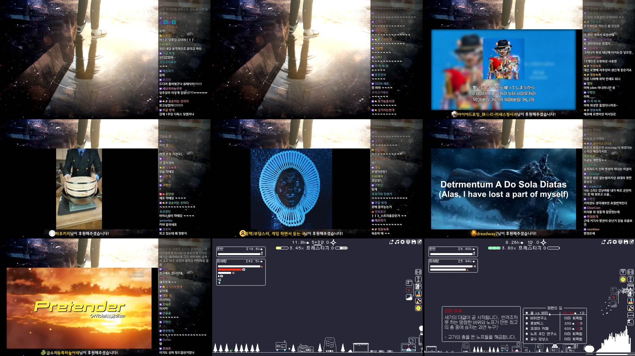Open the 파편의 집 shop menu
This screenshot has height=356, width=635.
555,309
